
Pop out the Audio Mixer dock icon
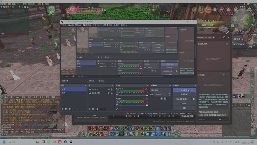148,85
